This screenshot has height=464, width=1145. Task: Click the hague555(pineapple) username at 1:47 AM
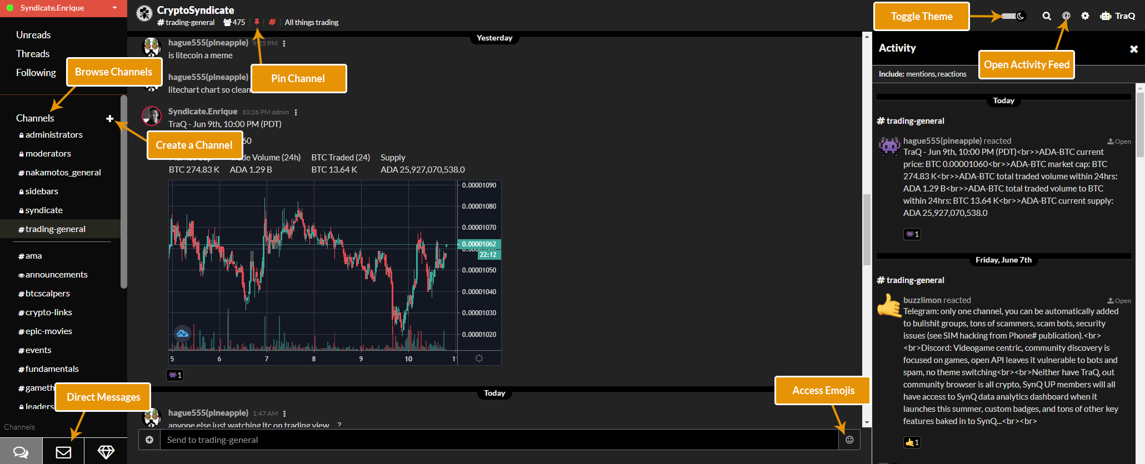(208, 413)
